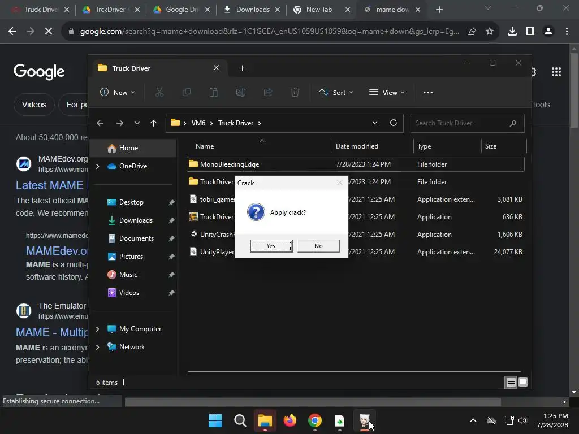Click the Videos search filter chip
This screenshot has height=434, width=579.
click(x=34, y=105)
